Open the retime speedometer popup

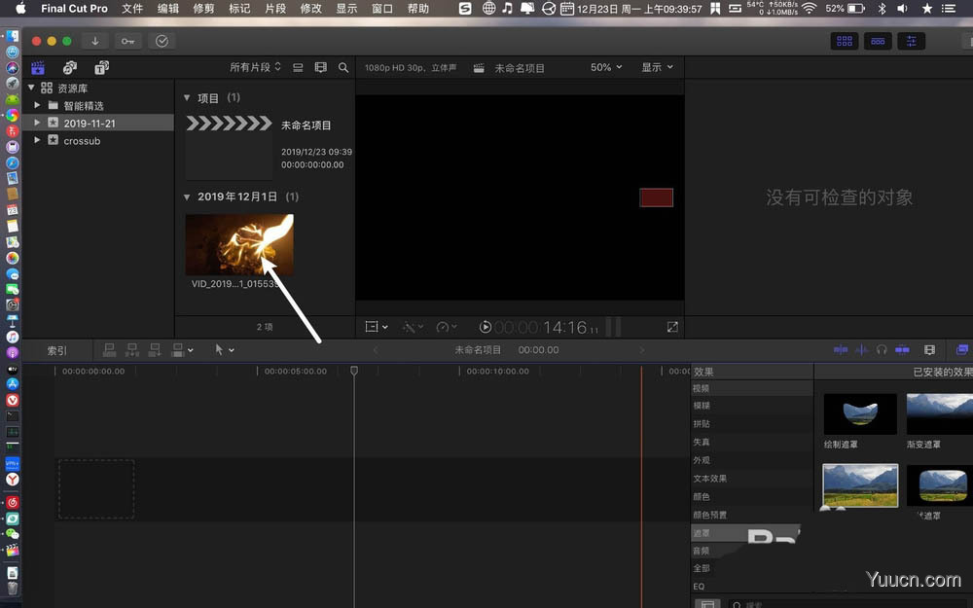(447, 326)
